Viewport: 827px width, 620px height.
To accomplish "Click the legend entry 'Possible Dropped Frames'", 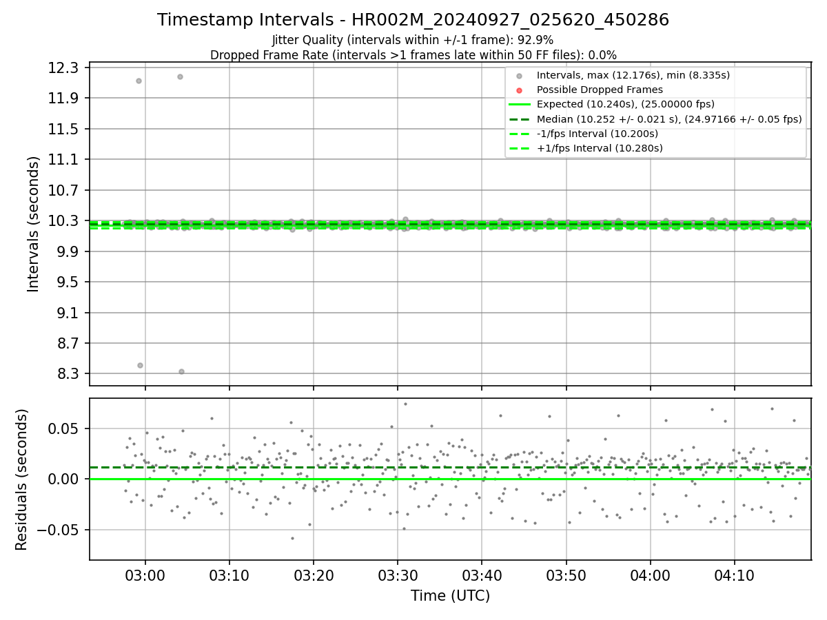I will 600,90.
